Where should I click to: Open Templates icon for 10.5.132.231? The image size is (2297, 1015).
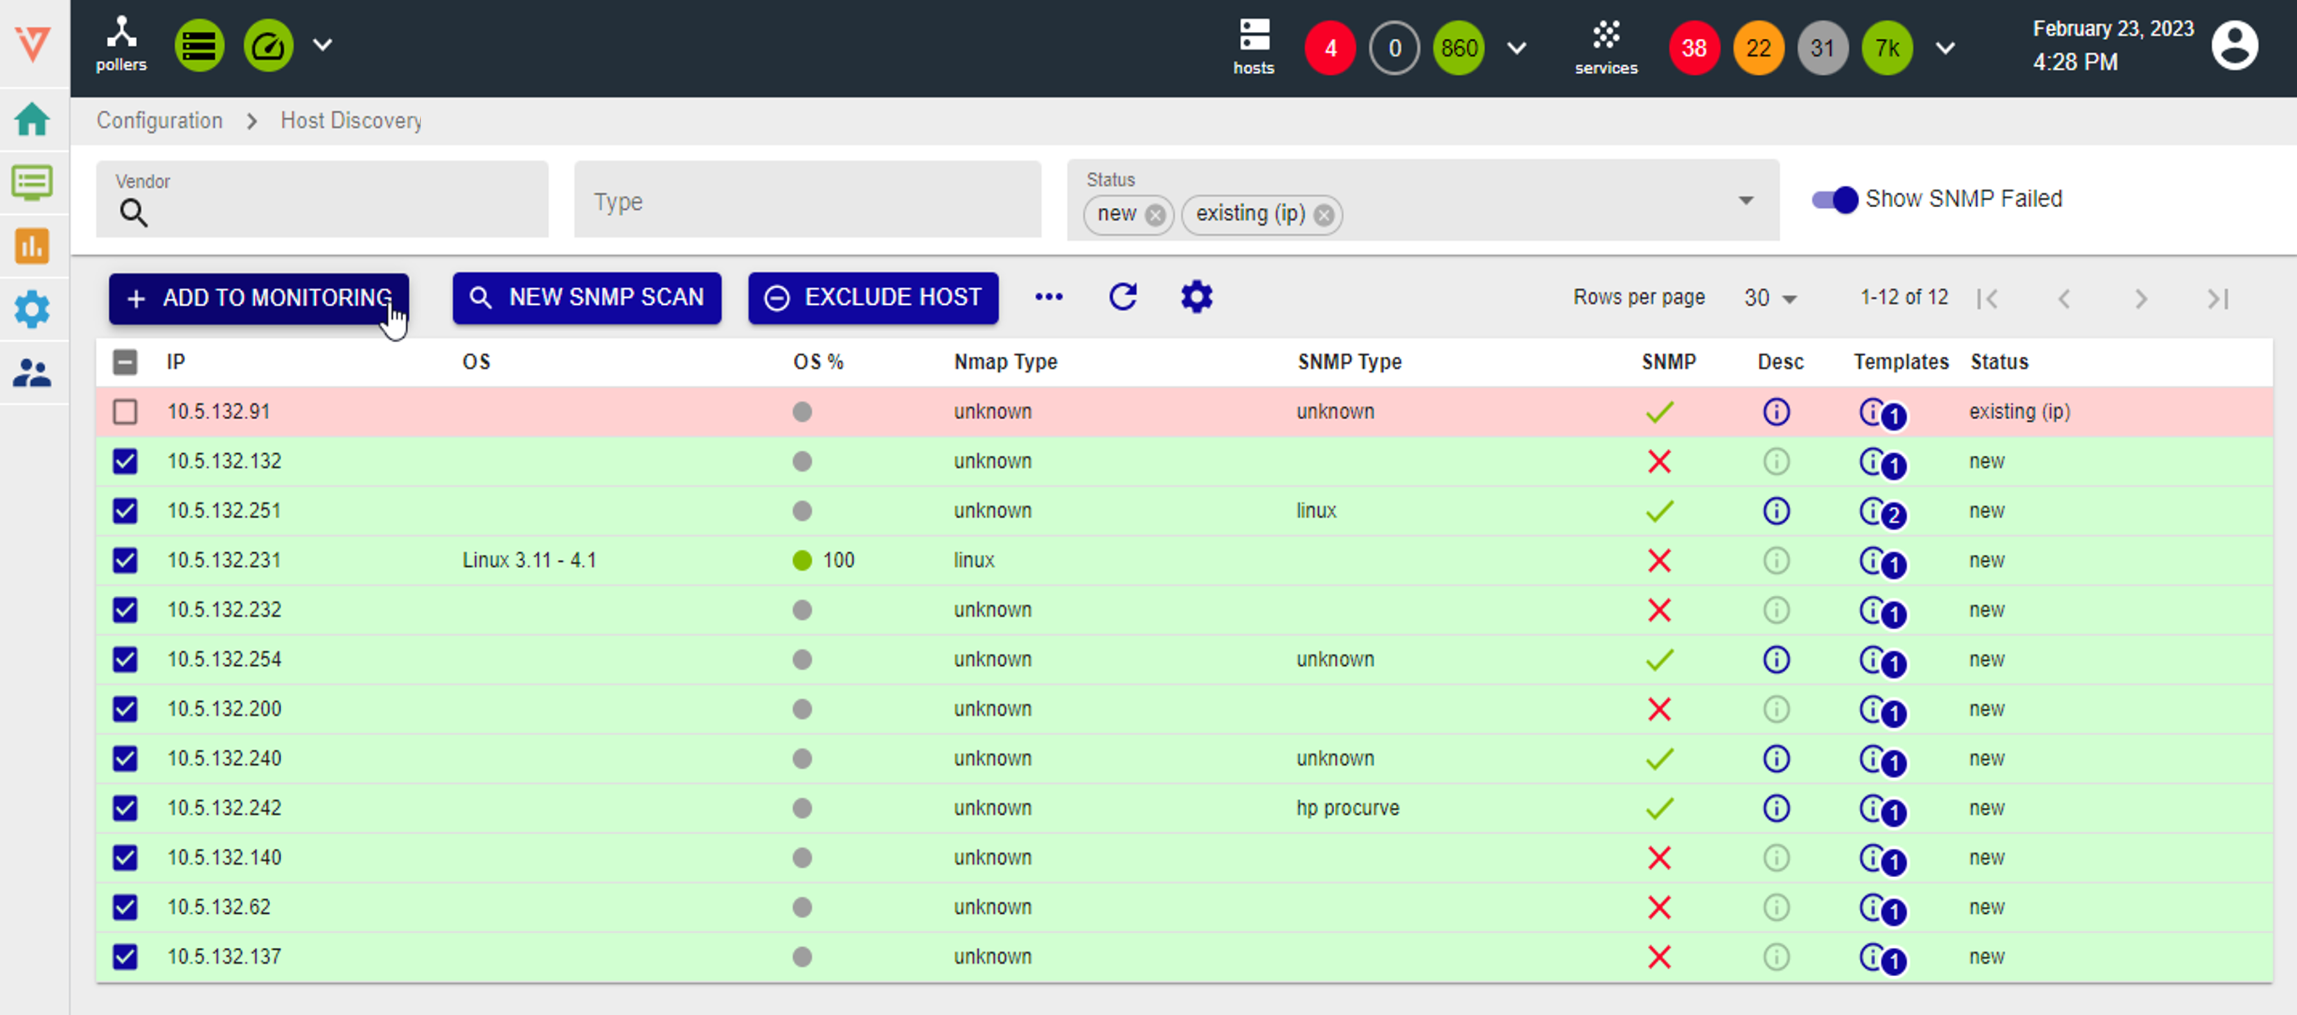pyautogui.click(x=1882, y=562)
